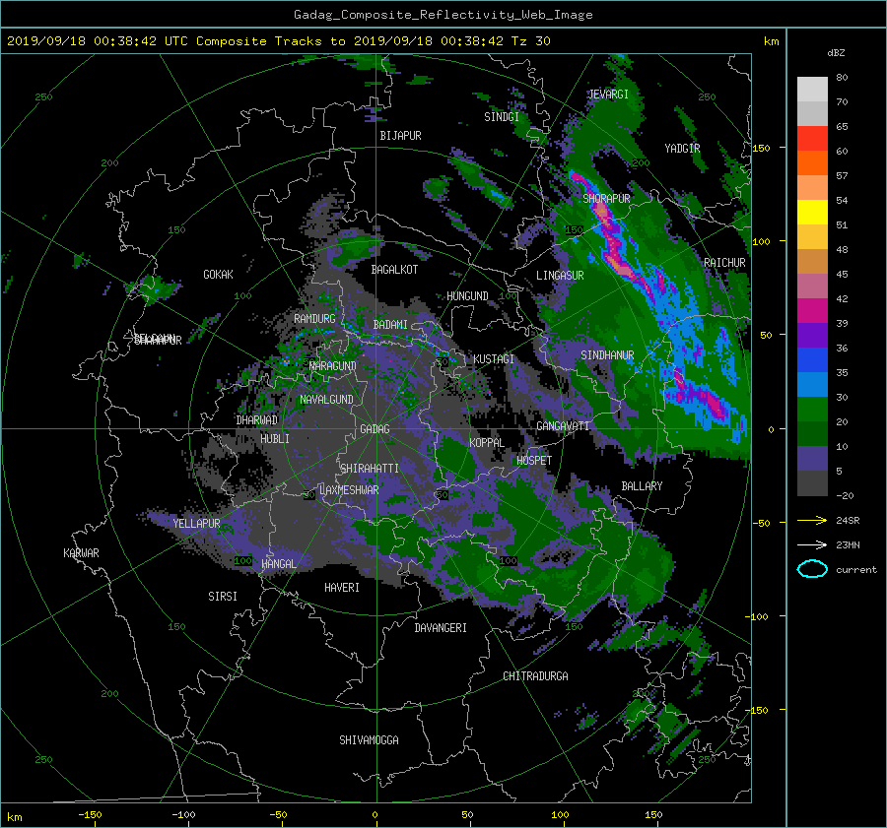Click the CHITRADURGA city label
Viewport: 887px width, 828px height.
pos(535,676)
